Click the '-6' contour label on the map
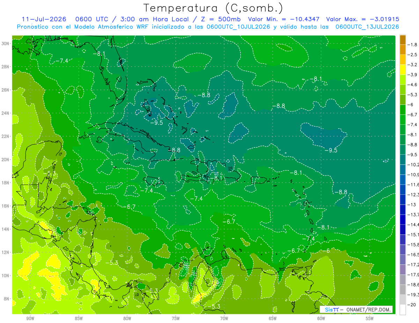The height and width of the screenshot is (323, 419). pyautogui.click(x=325, y=251)
